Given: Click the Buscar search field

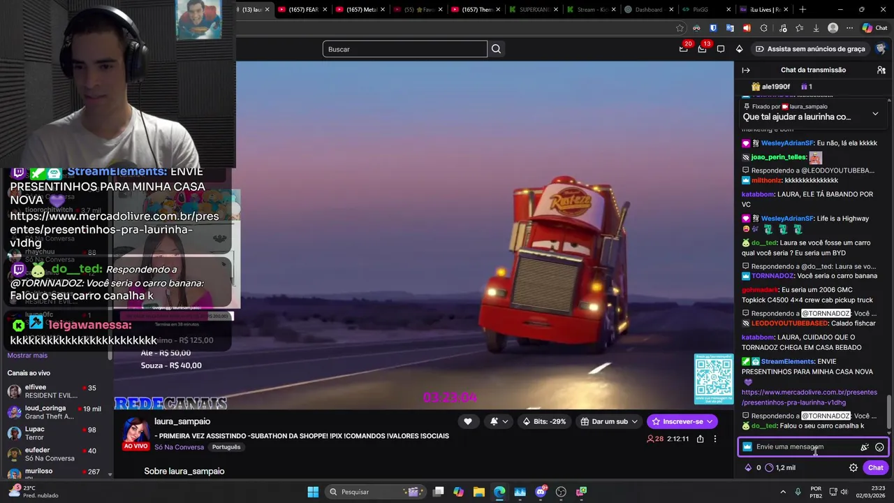Looking at the screenshot, I should pyautogui.click(x=405, y=49).
